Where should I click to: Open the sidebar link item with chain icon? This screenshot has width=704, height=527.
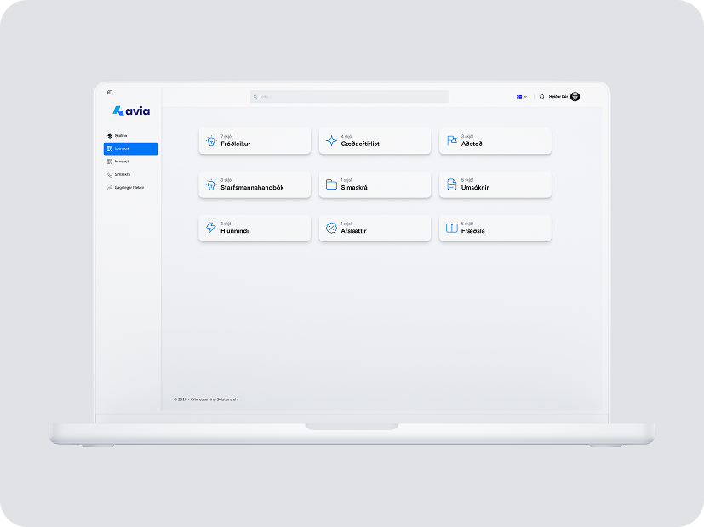(x=128, y=187)
